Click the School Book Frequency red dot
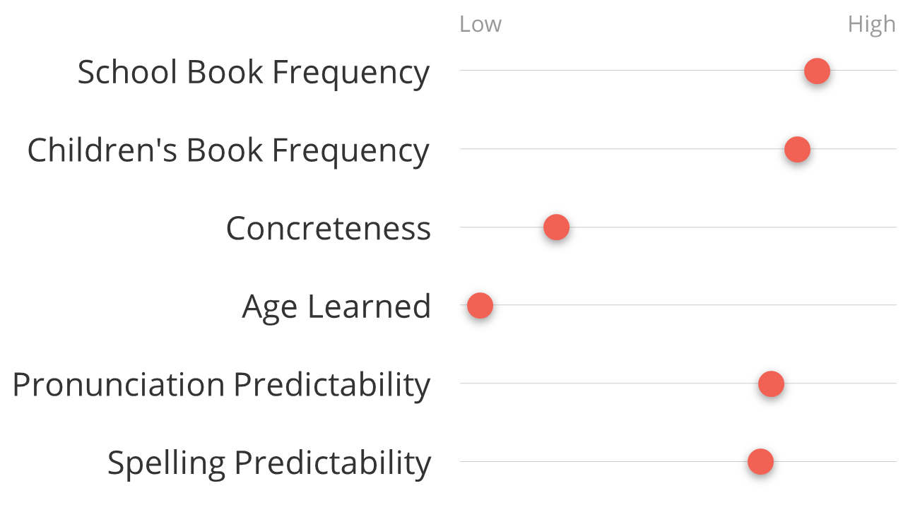 [817, 71]
